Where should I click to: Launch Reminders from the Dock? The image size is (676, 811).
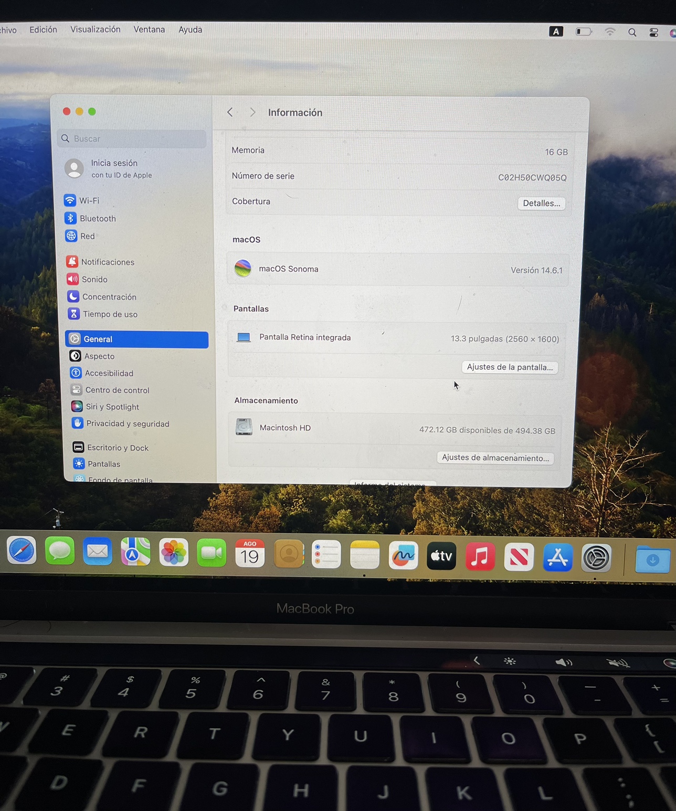(x=326, y=554)
